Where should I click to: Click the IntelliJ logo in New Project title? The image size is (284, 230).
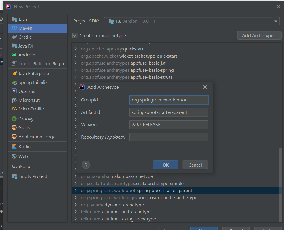click(8, 7)
